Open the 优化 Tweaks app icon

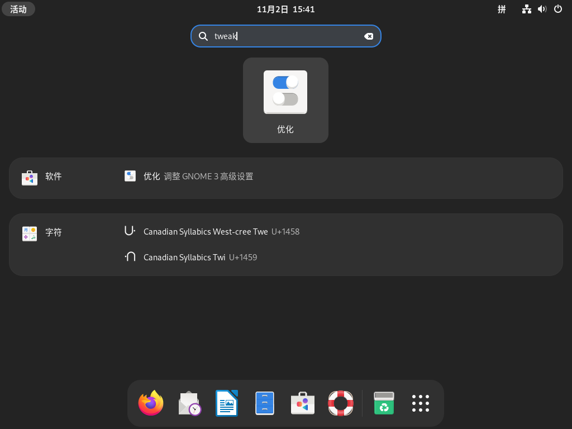[285, 100]
